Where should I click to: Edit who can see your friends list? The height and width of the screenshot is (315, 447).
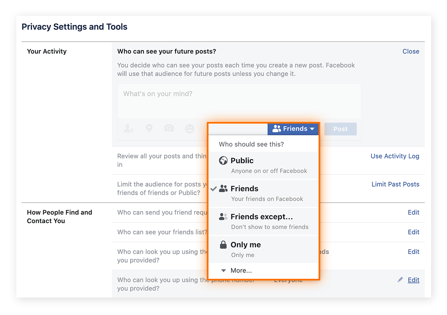point(413,232)
